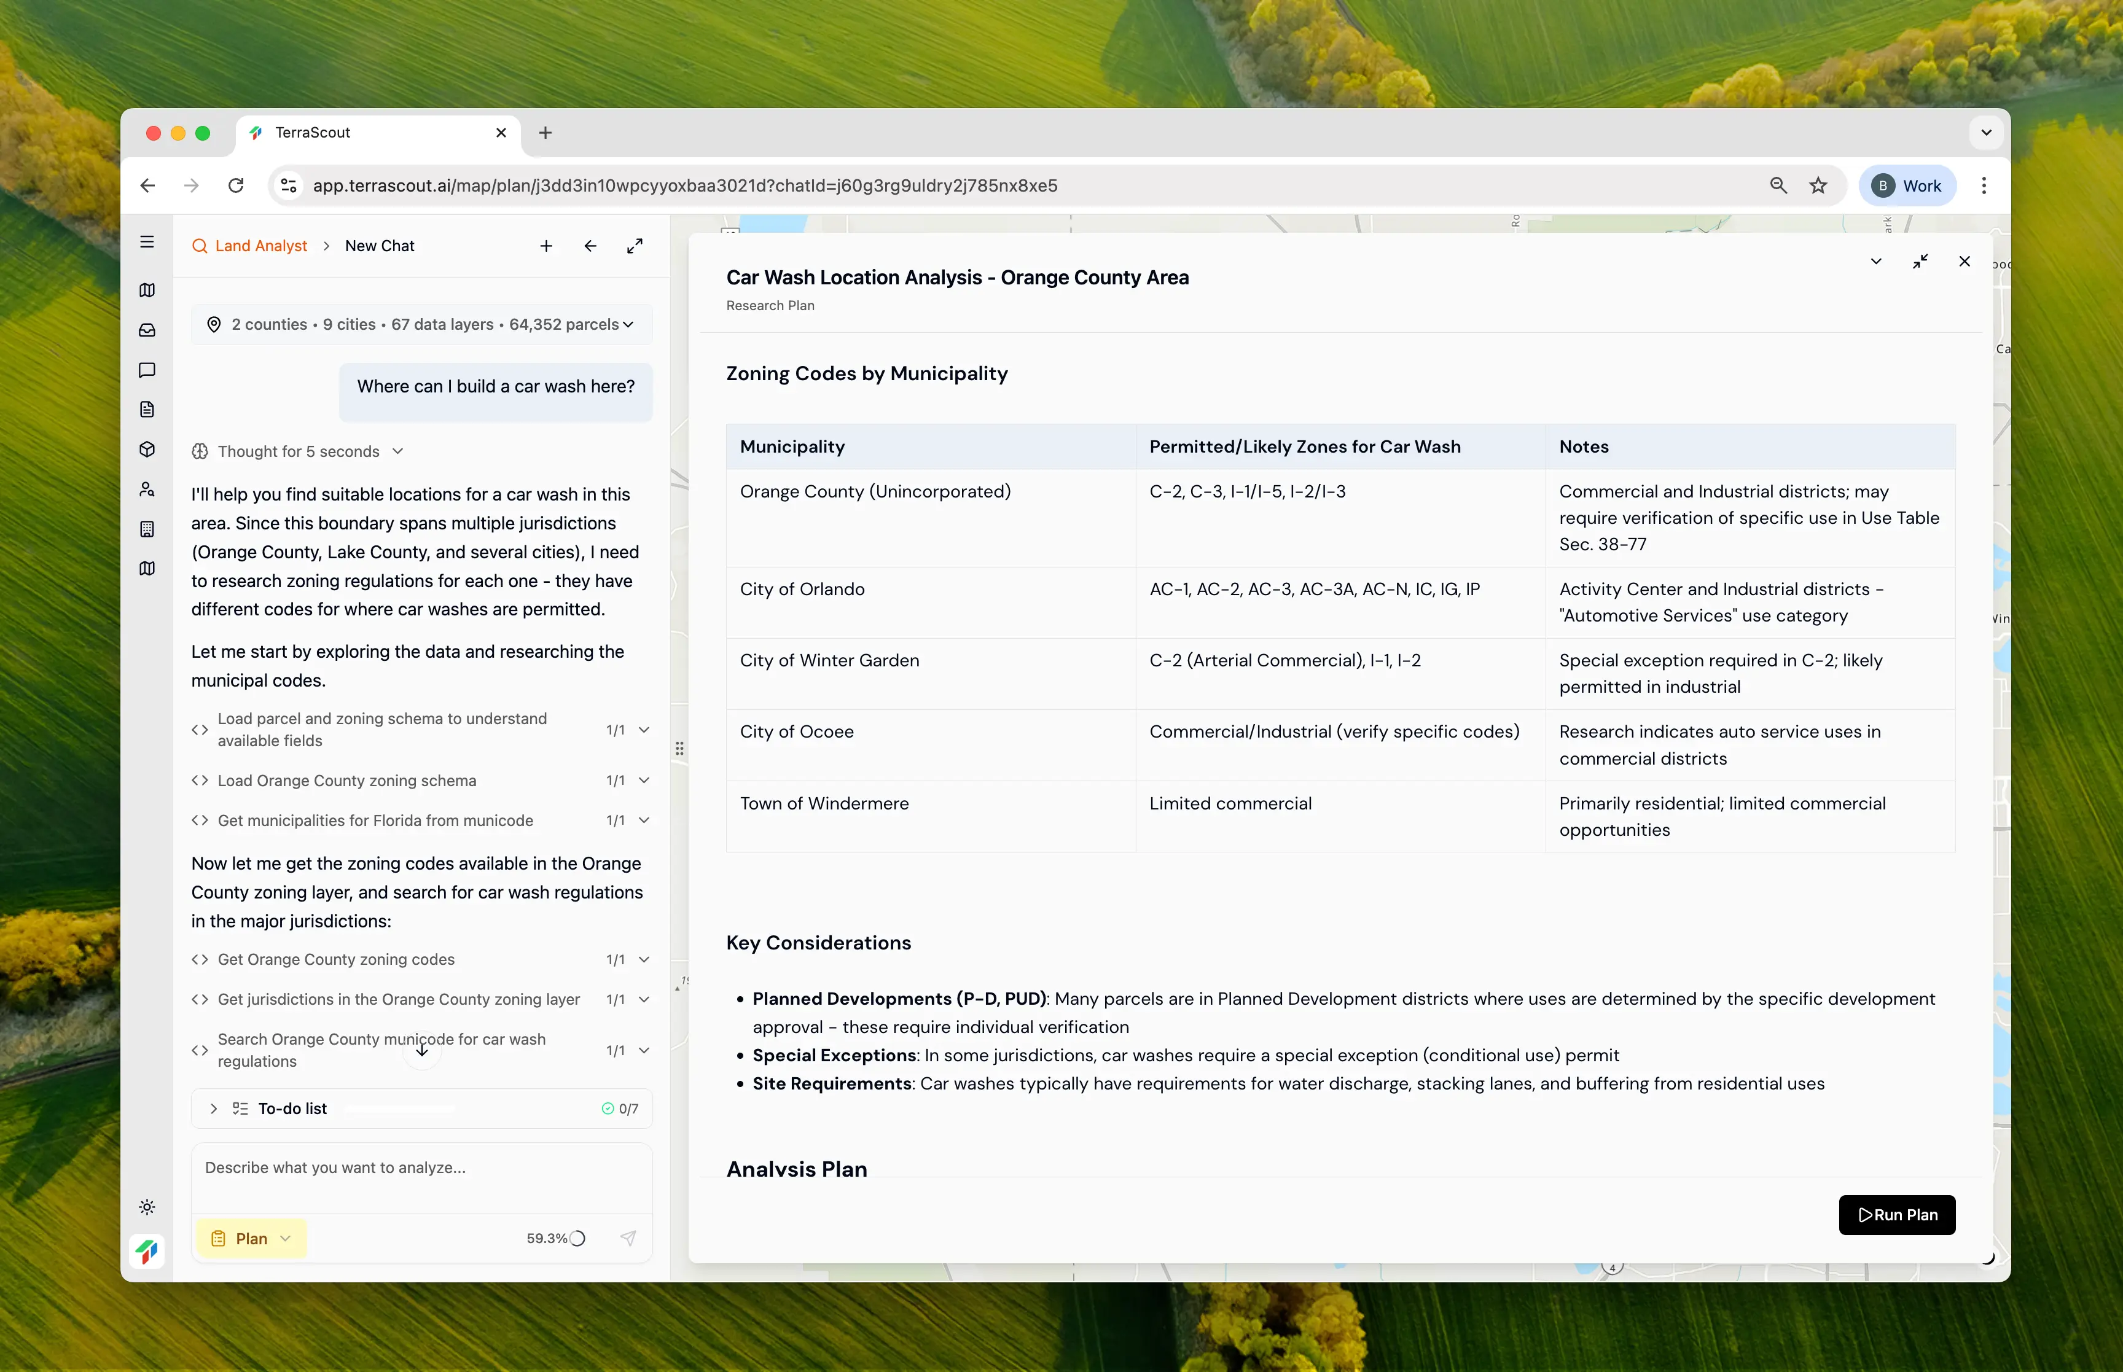Open the chat bubble sidebar icon

147,370
